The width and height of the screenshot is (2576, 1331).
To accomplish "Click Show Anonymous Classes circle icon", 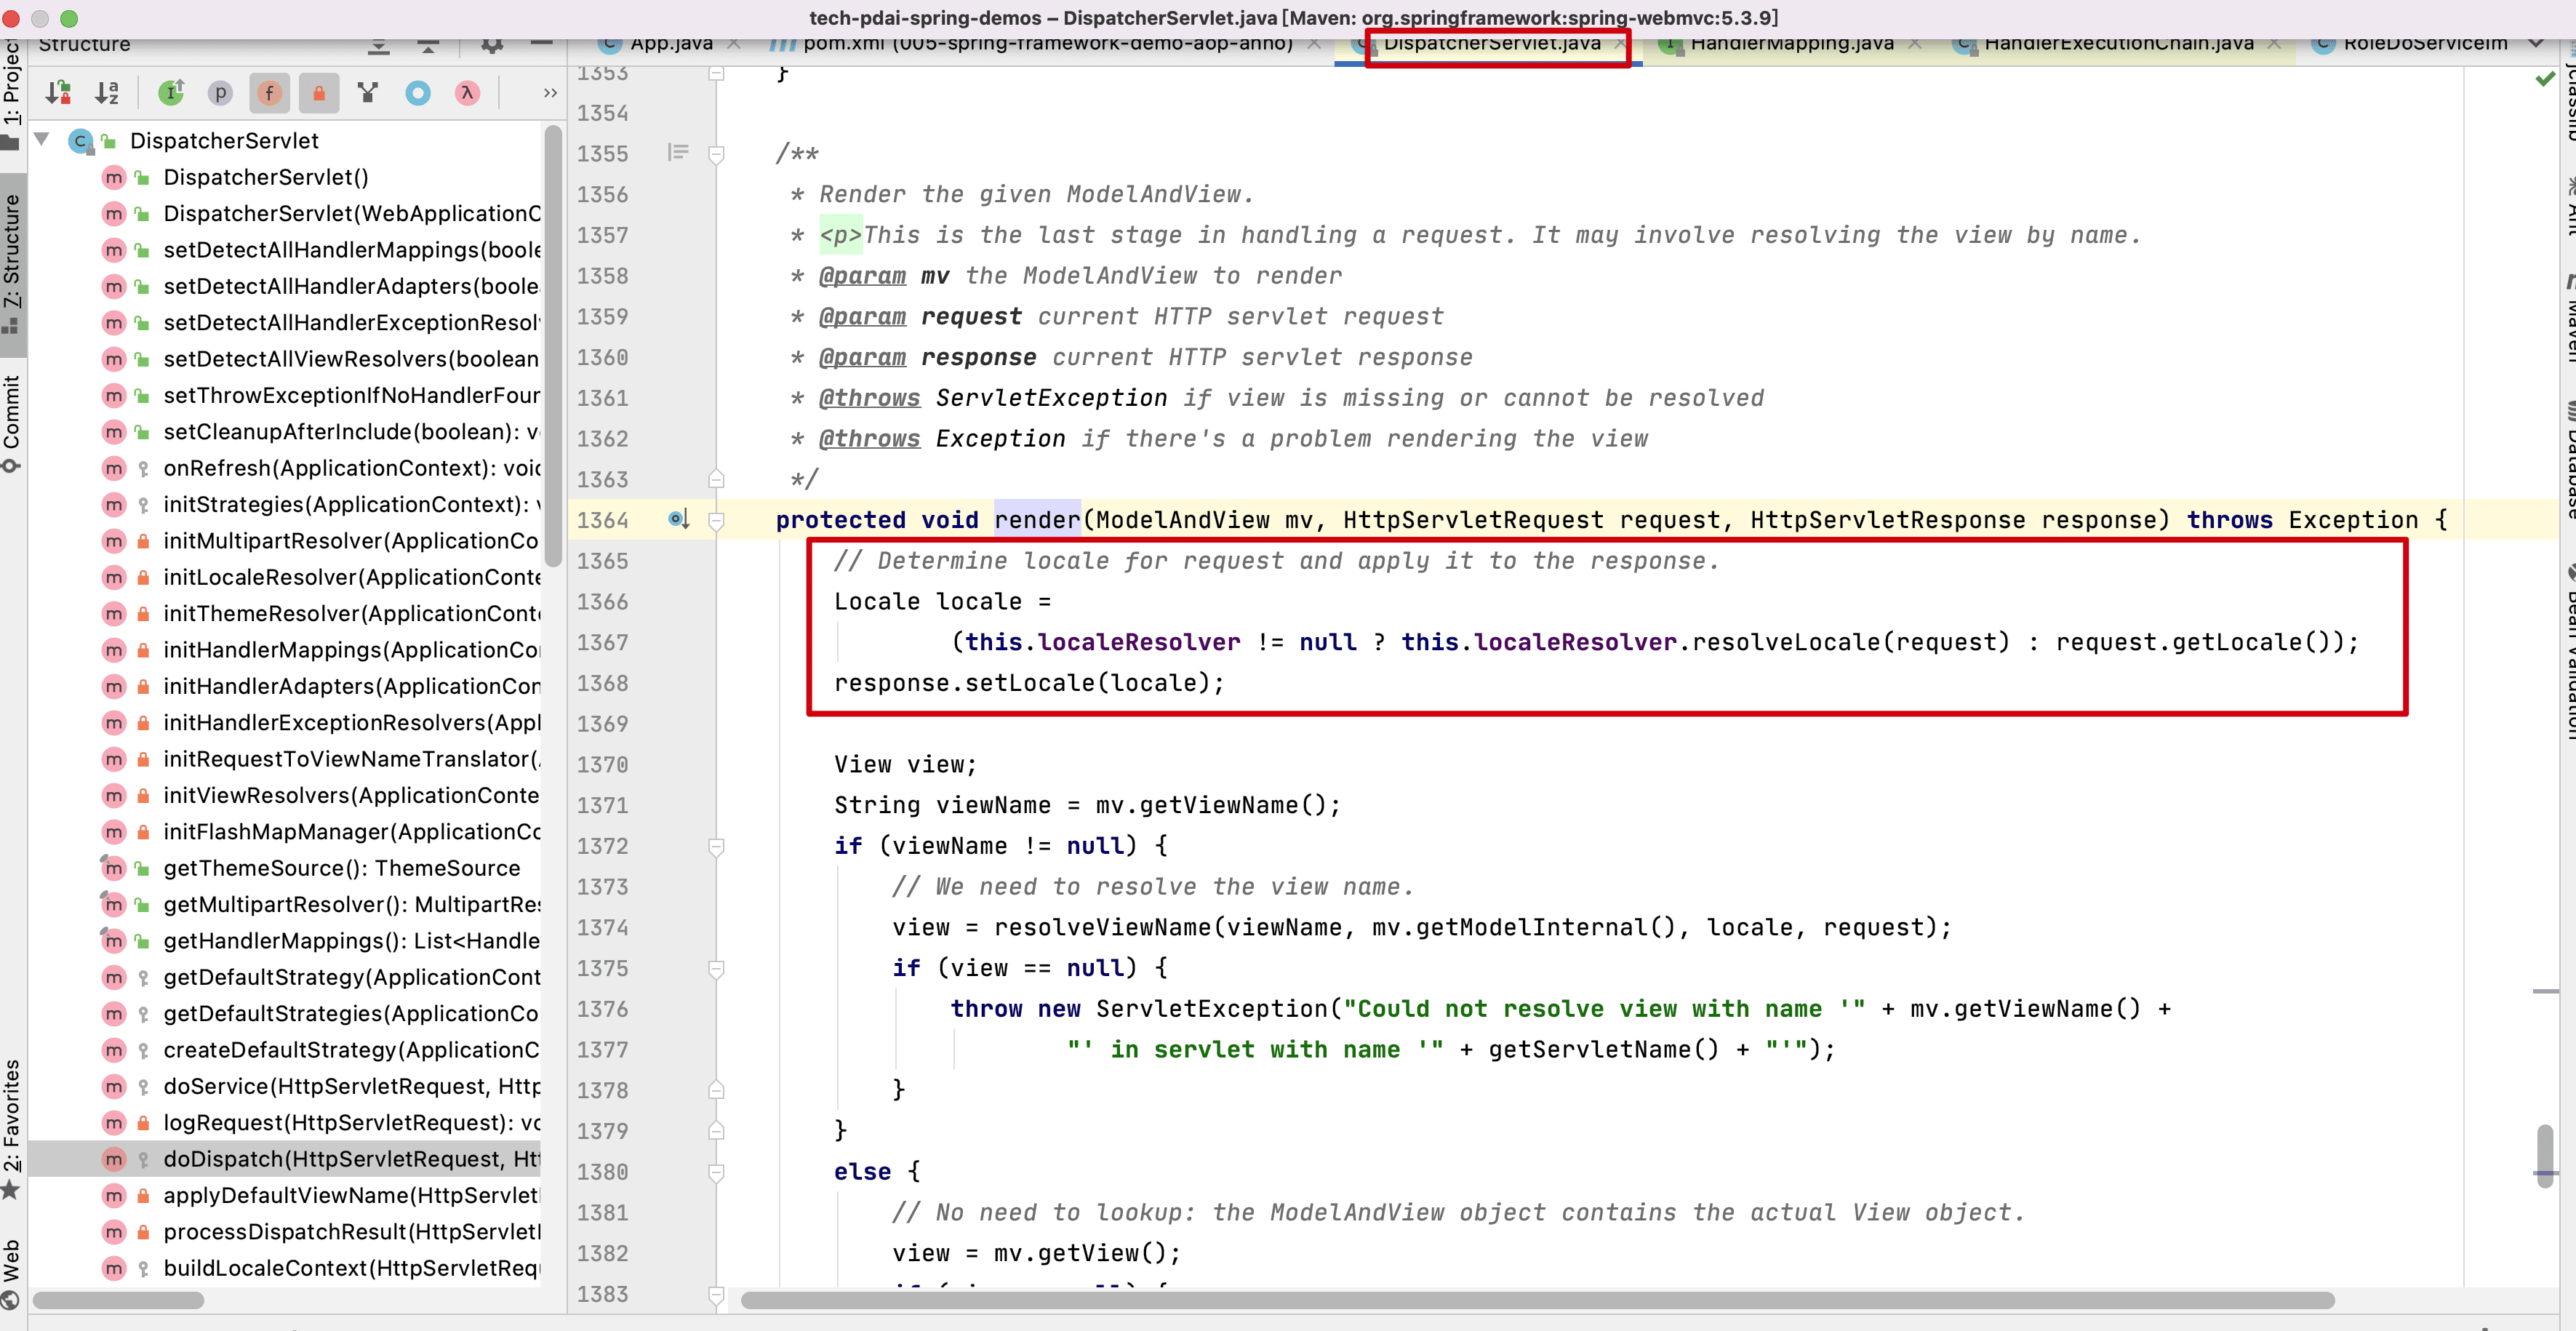I will [418, 93].
